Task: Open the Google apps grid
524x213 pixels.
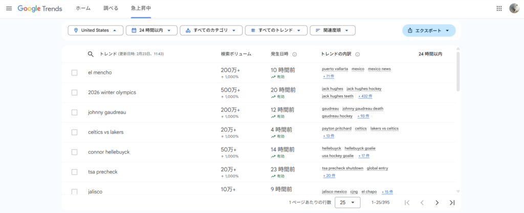Action: [499, 9]
